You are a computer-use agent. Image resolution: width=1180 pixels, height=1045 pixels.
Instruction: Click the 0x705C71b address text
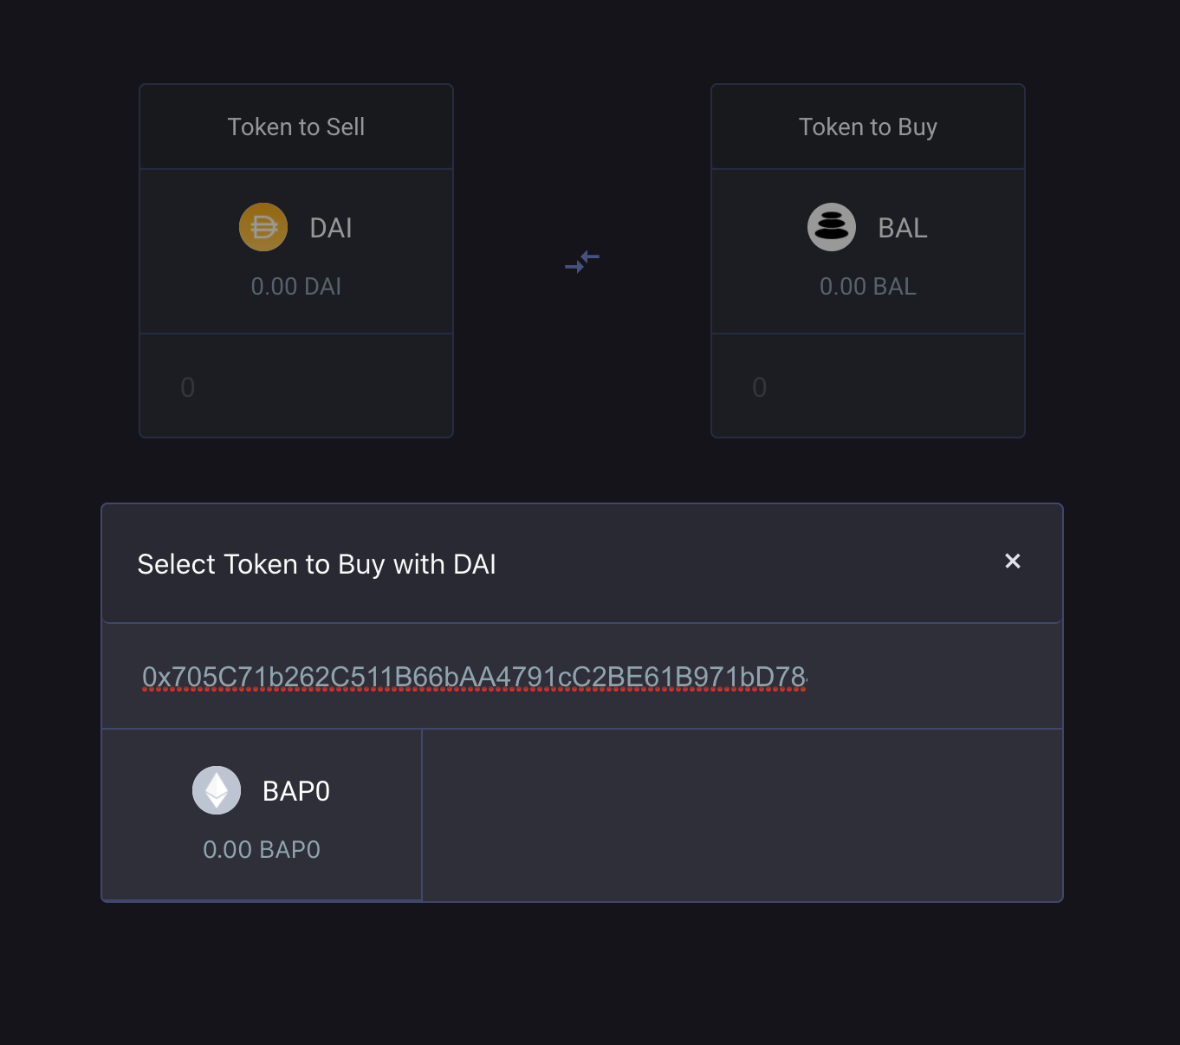click(474, 677)
